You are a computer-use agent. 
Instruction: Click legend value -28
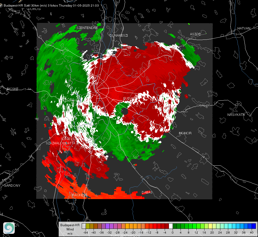coord(117,233)
